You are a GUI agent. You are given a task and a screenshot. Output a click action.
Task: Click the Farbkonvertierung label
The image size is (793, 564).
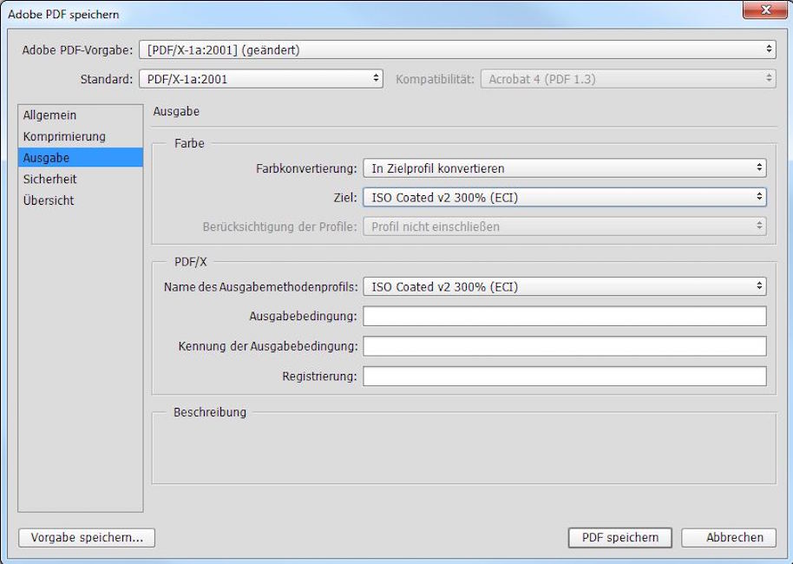coord(306,168)
